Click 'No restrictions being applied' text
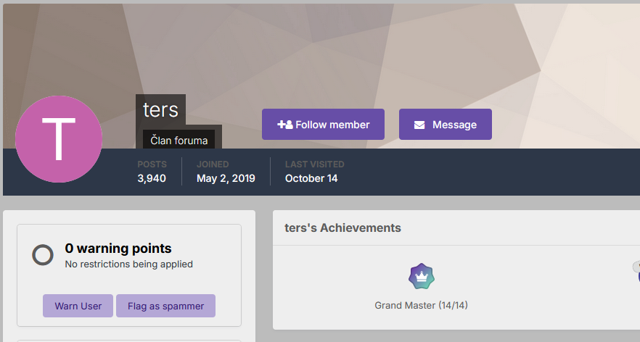Viewport: 640px width, 342px height. click(129, 264)
